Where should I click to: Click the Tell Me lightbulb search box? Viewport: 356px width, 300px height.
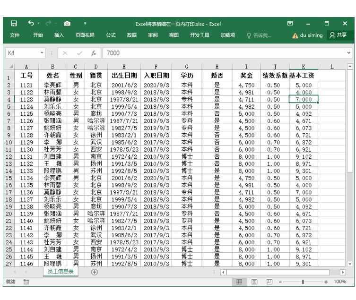[x=259, y=35]
